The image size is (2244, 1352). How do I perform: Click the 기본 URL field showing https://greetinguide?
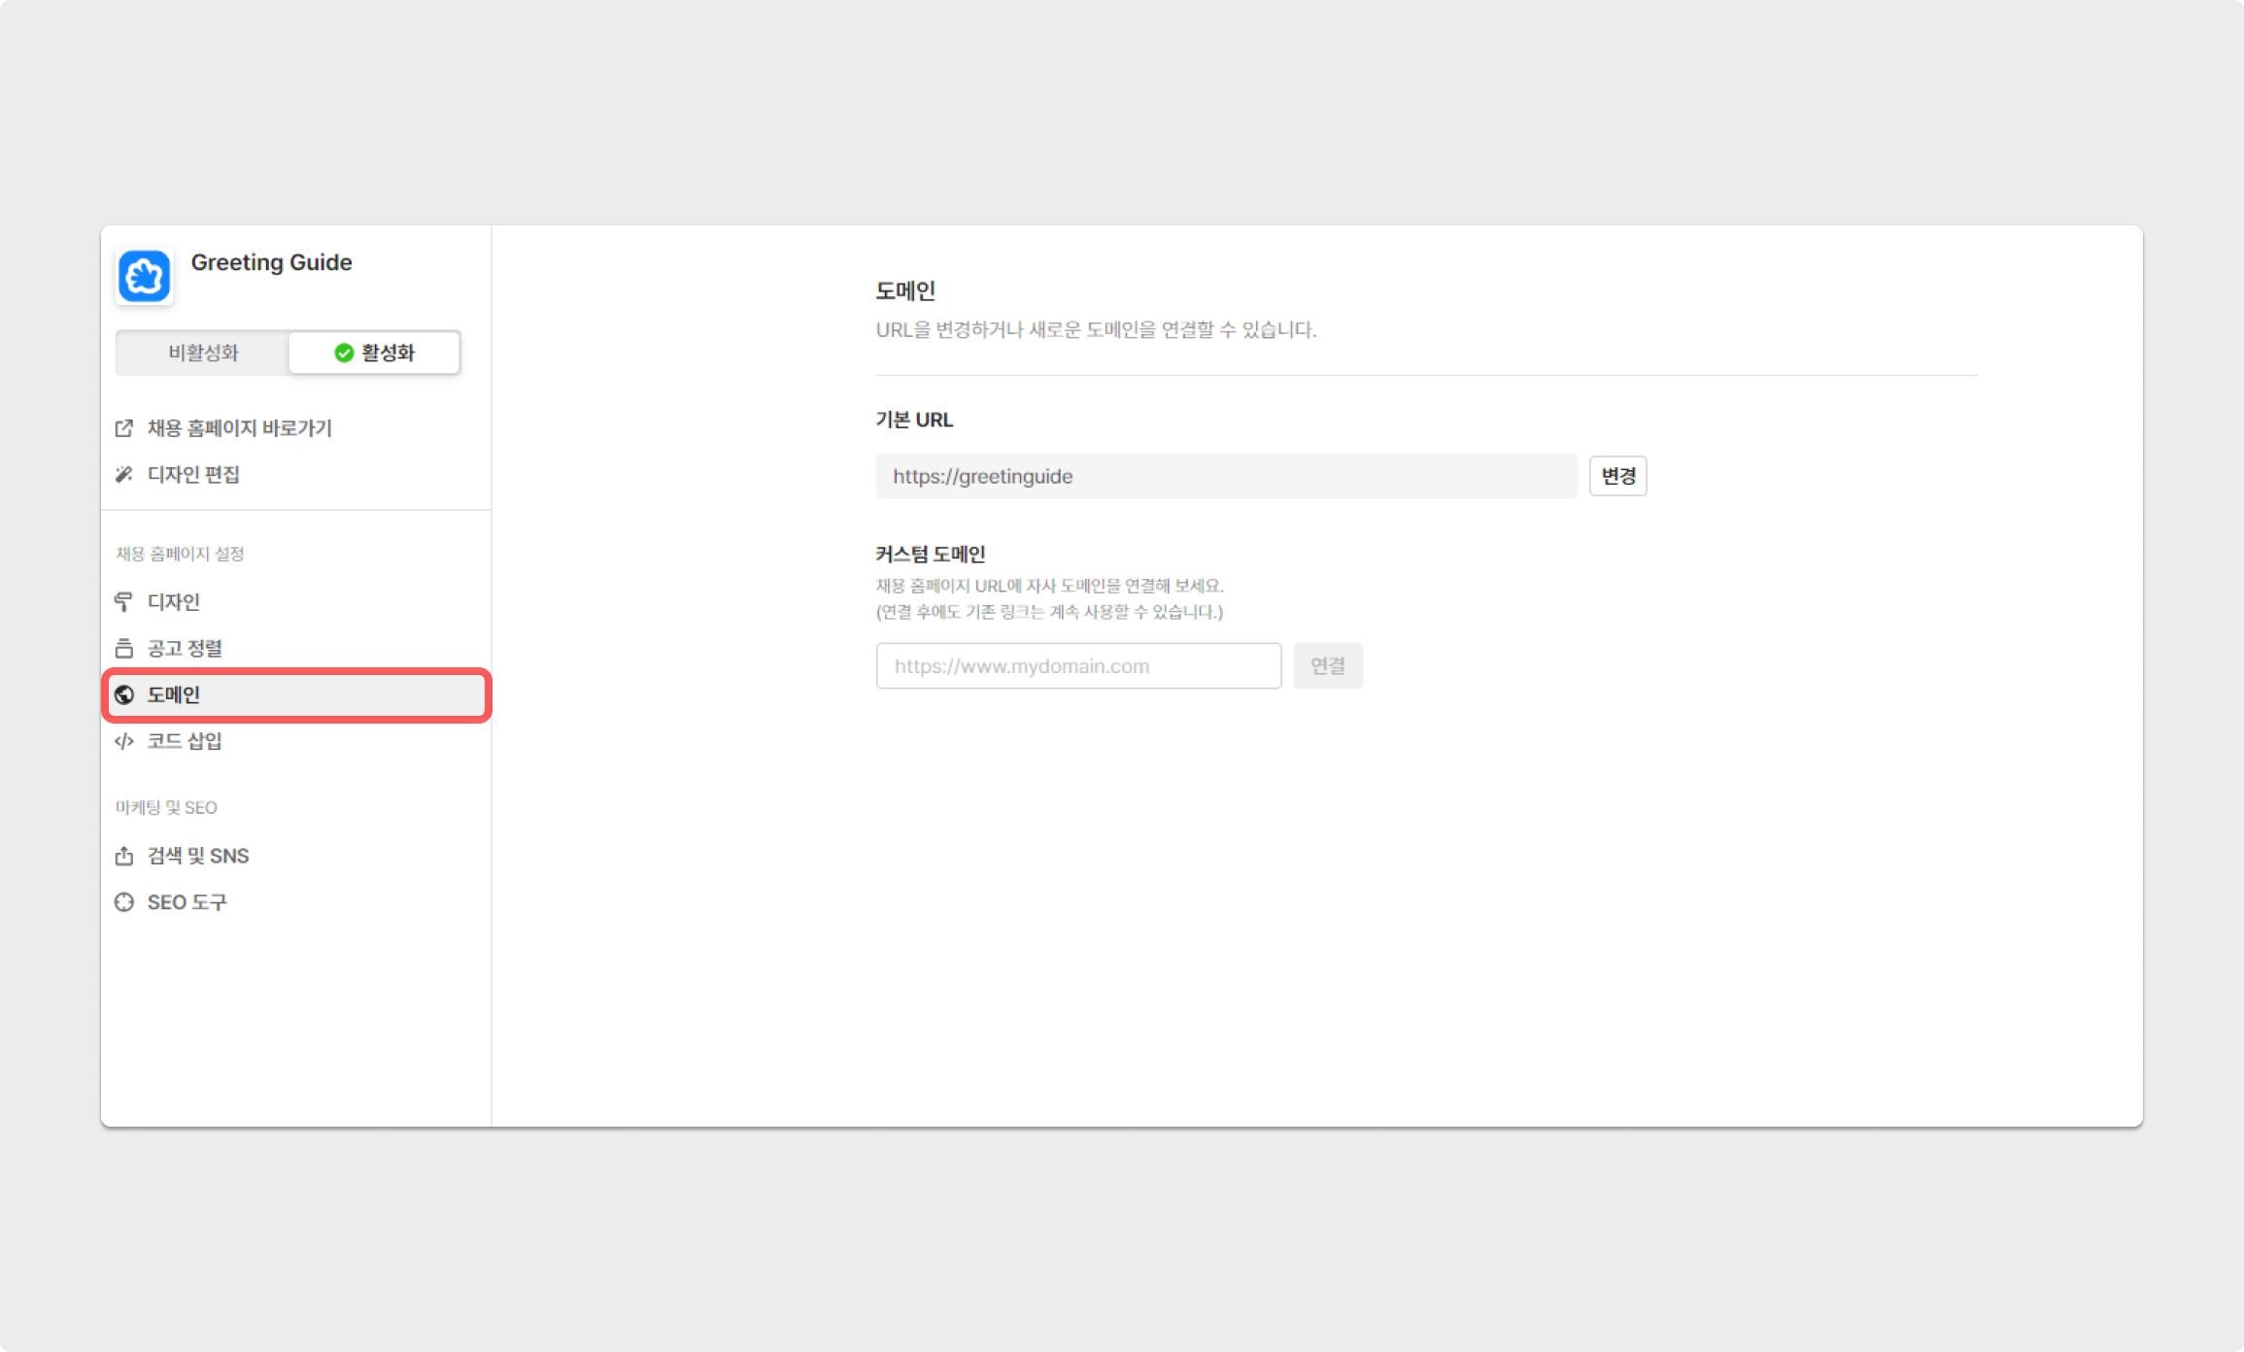[1226, 477]
